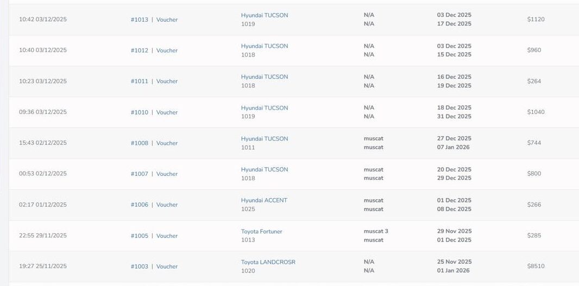Open booking #1003 link

[x=139, y=266]
